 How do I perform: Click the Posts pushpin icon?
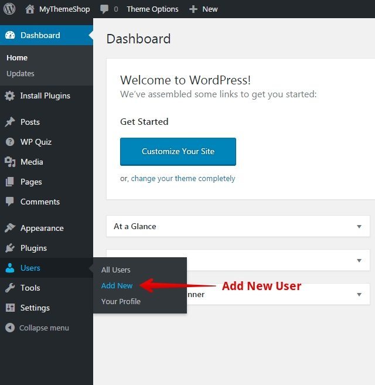click(x=10, y=122)
